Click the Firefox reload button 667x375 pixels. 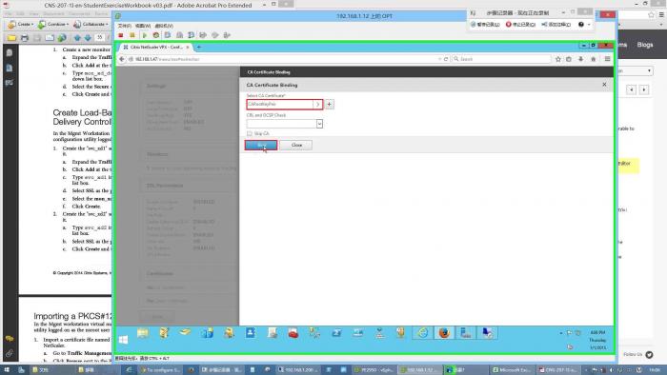pos(446,59)
